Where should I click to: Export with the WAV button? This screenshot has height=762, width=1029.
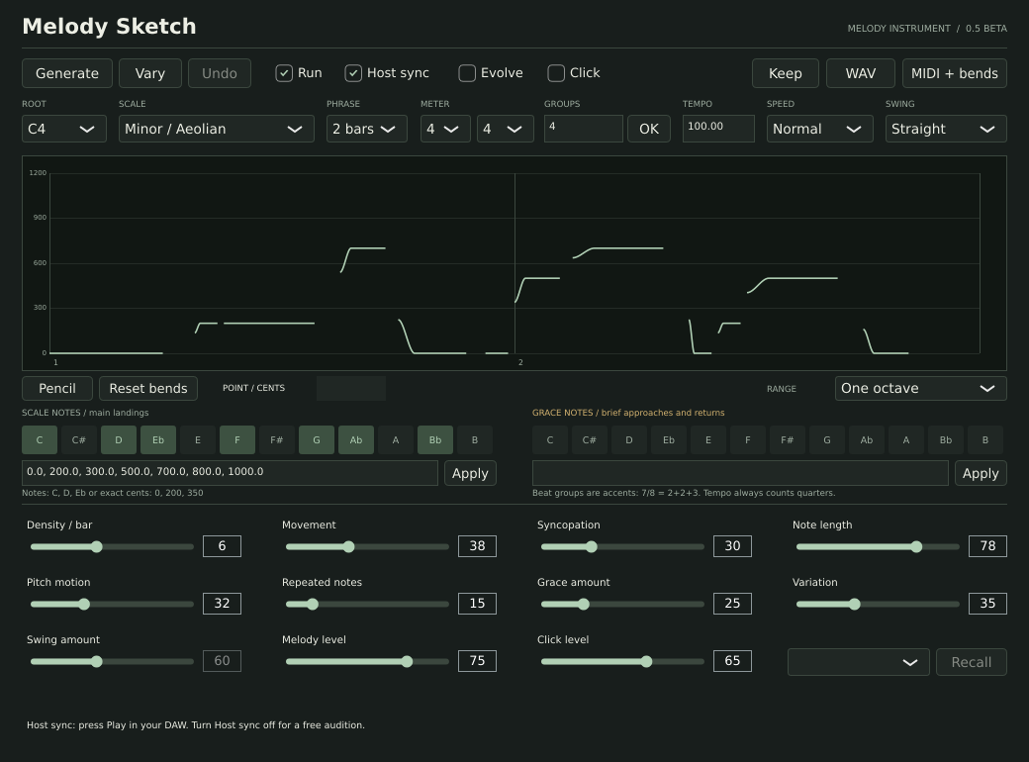[861, 73]
